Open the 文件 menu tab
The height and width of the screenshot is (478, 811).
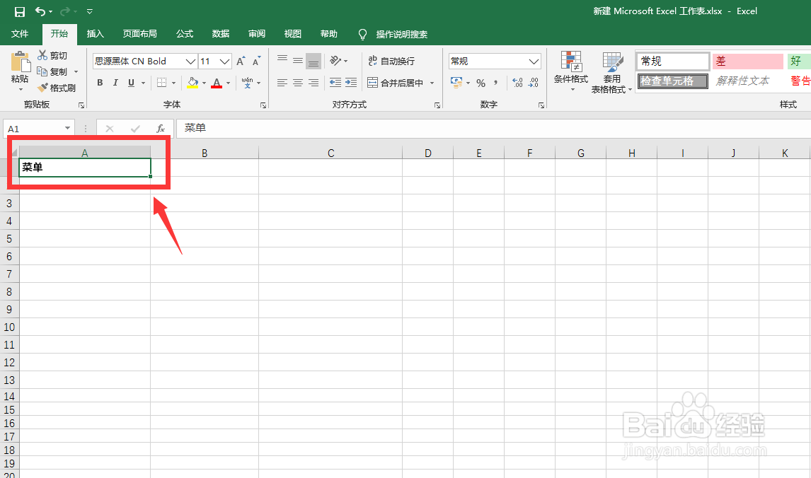pyautogui.click(x=20, y=34)
